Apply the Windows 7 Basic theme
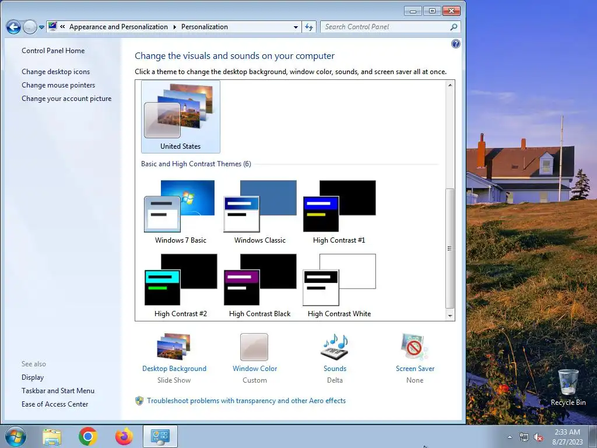Viewport: 597px width, 448px height. (181, 211)
